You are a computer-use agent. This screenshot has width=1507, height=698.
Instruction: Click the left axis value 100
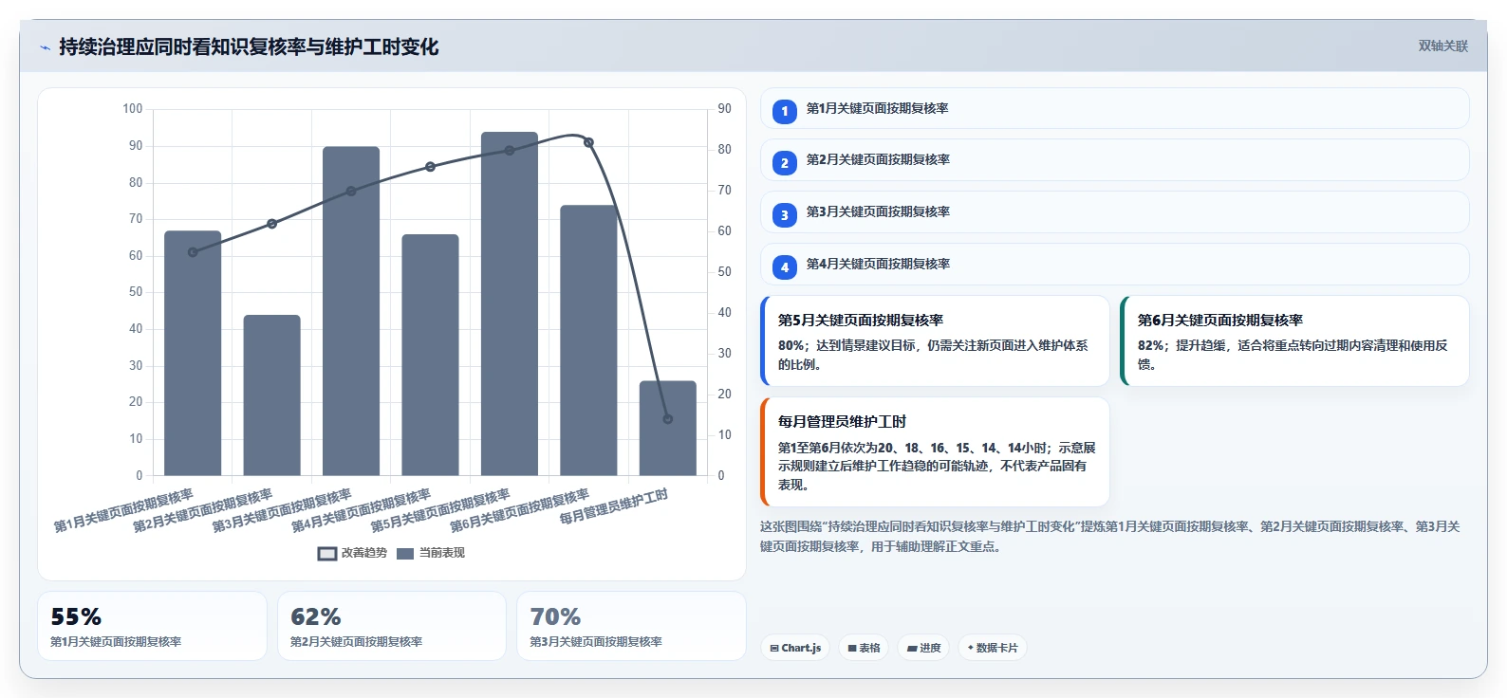[x=132, y=109]
